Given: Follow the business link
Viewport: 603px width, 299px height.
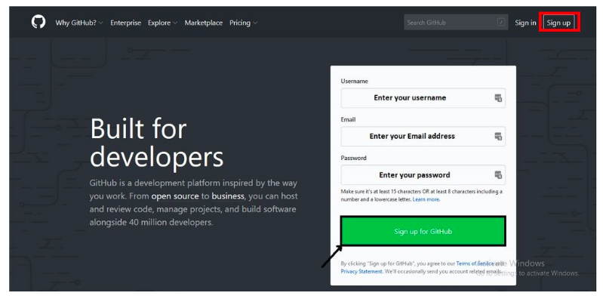Looking at the screenshot, I should (x=228, y=196).
